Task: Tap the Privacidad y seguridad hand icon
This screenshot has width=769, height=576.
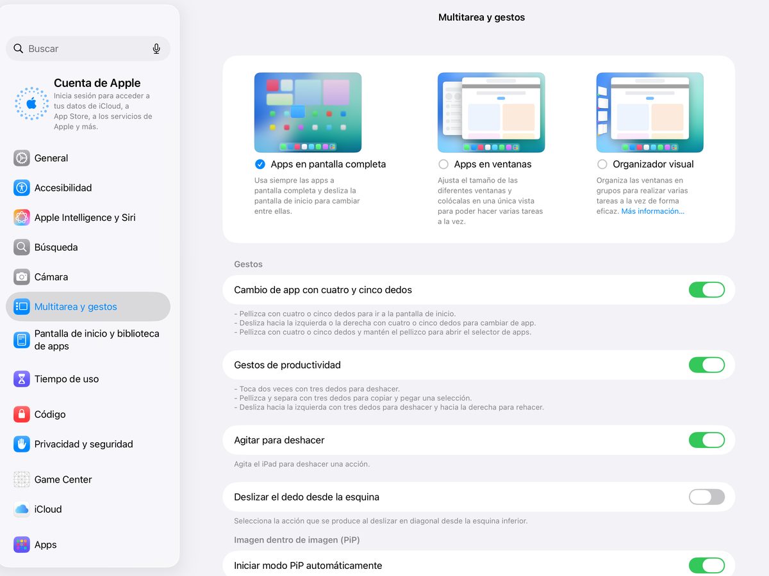Action: coord(22,444)
